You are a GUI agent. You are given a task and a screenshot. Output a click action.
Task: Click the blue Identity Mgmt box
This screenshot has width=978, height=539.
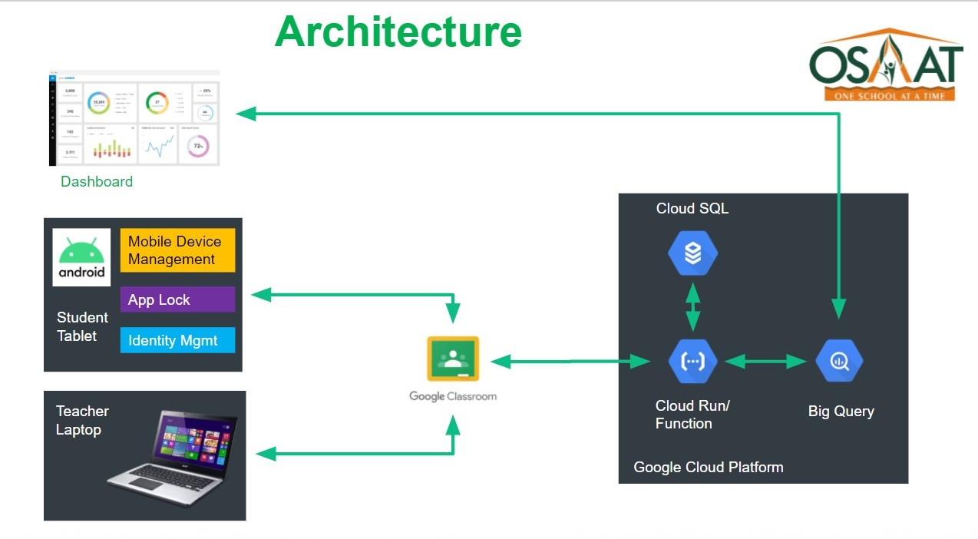click(177, 340)
